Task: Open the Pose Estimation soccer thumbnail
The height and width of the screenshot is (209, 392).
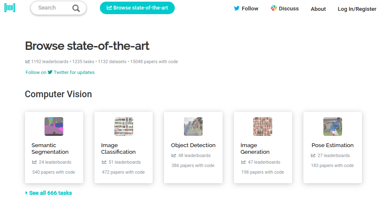Action: click(x=332, y=126)
